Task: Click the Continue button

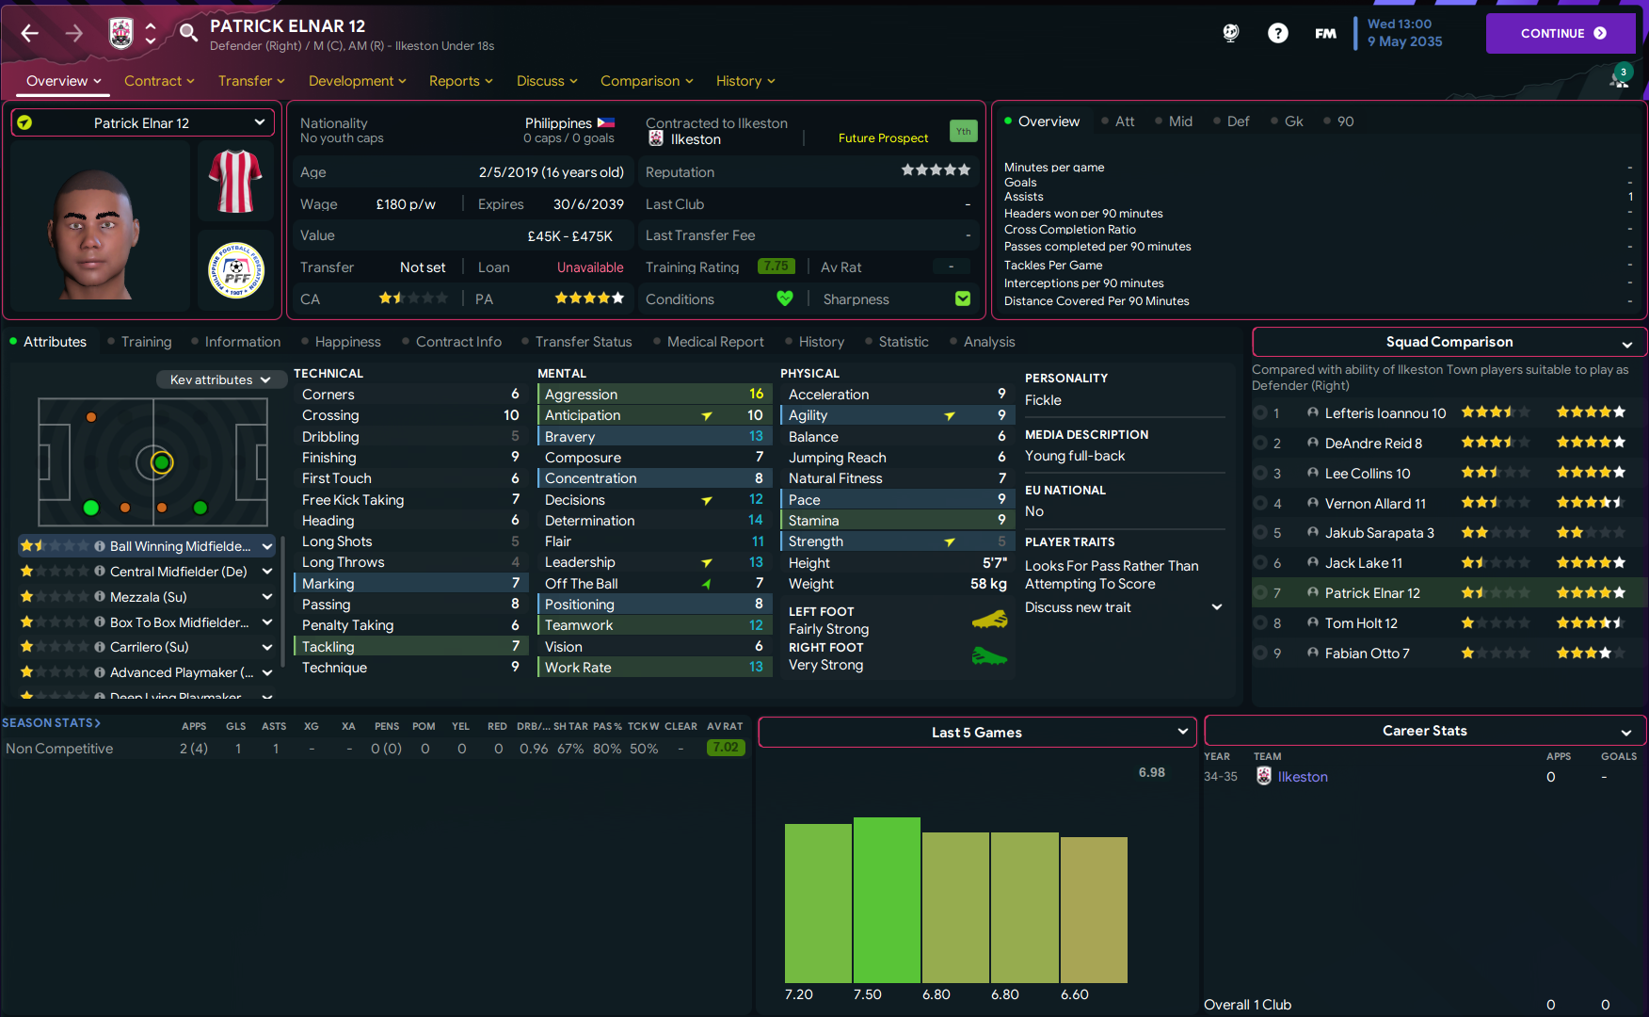Action: (1561, 33)
